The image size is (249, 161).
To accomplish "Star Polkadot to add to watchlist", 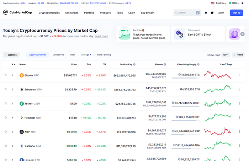I will coord(6,118).
